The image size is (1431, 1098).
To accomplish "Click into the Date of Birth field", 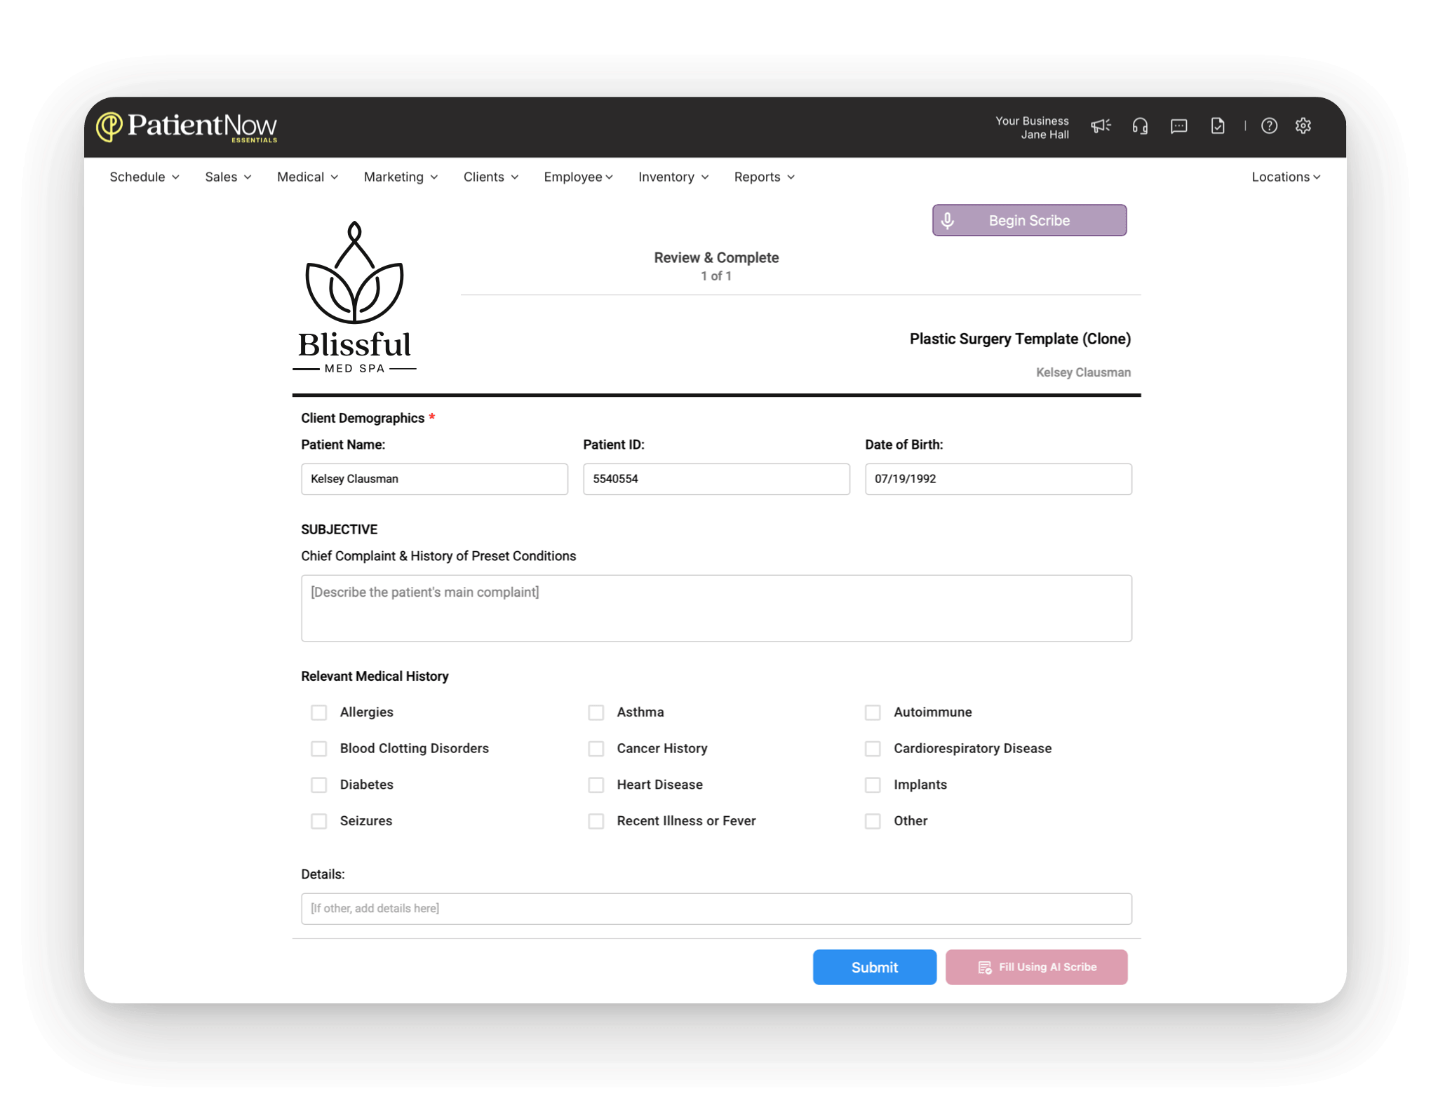I will [998, 480].
